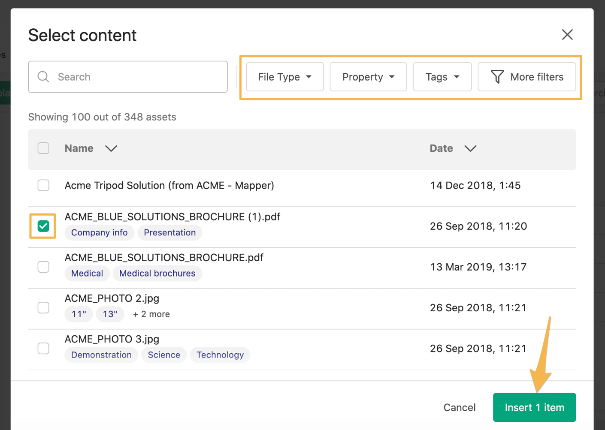
Task: Click Insert 1 item button
Action: [x=534, y=407]
